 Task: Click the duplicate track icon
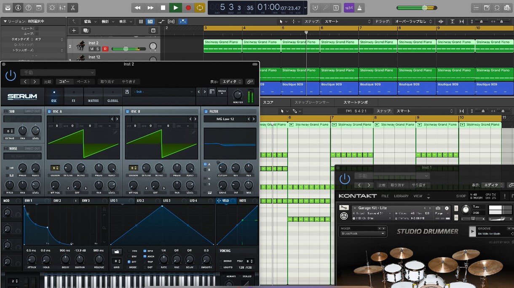click(86, 30)
